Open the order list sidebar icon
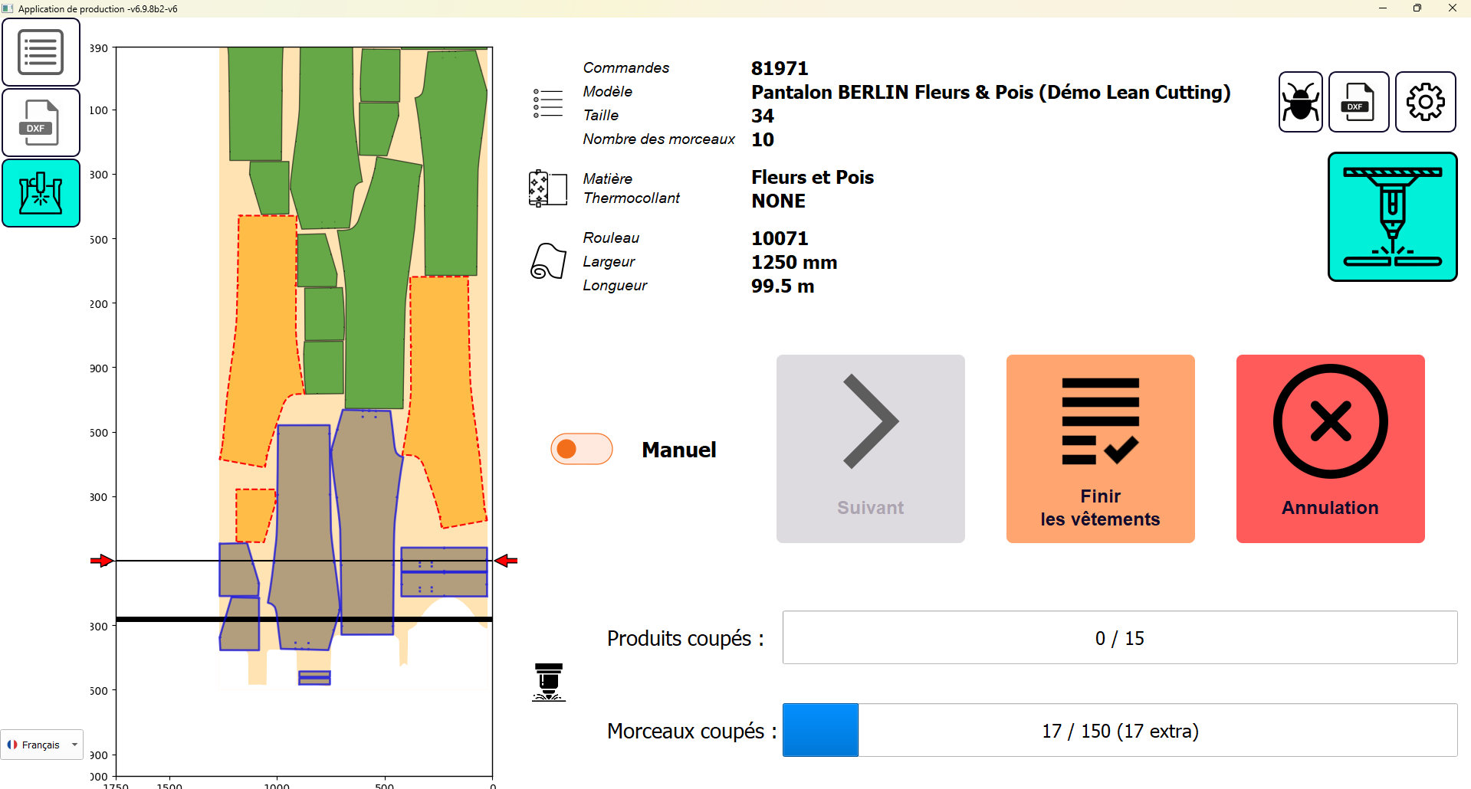Viewport: 1471px width, 789px height. (41, 52)
